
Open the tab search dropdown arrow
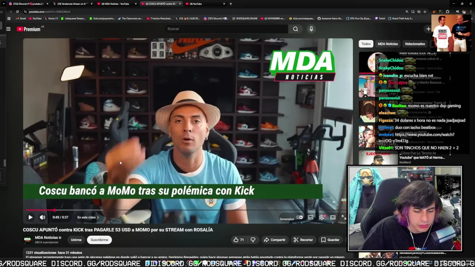pos(3,4)
